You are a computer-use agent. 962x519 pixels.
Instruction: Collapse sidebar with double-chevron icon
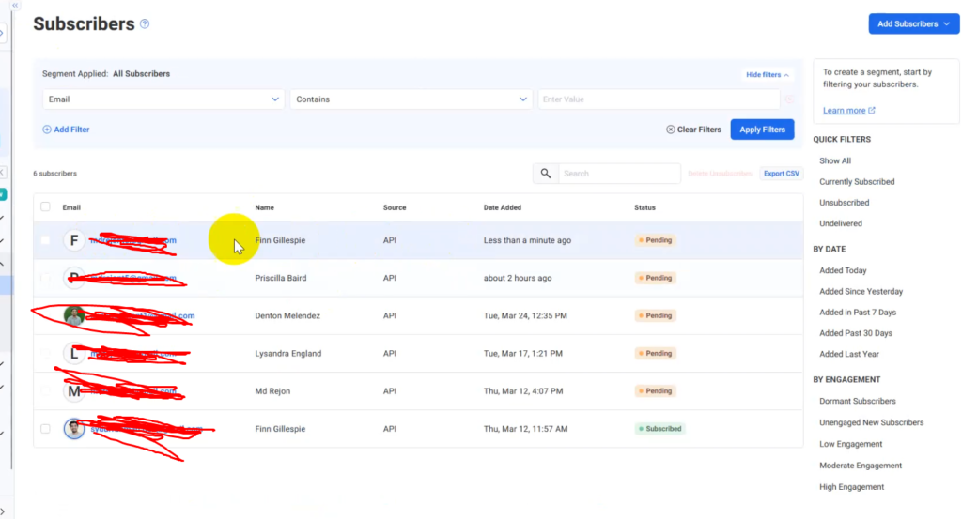pyautogui.click(x=15, y=5)
